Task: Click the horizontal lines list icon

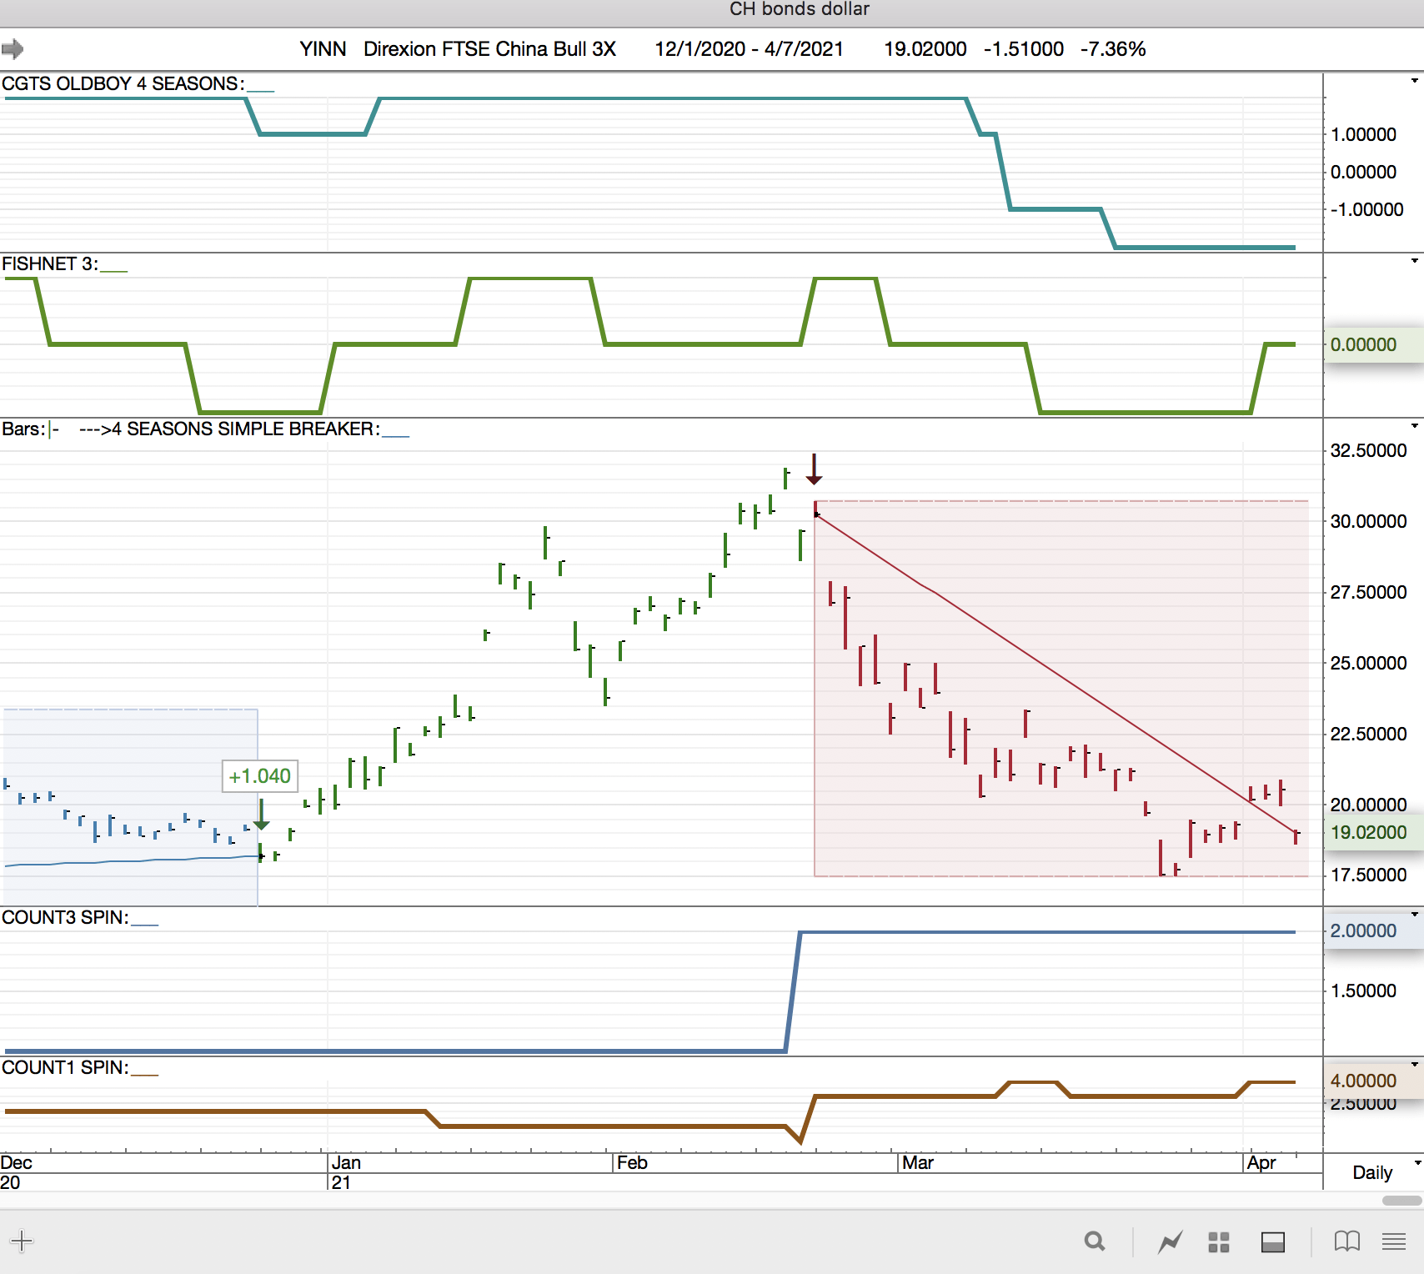Action: [1393, 1241]
